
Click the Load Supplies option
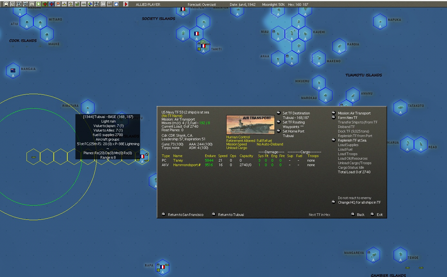click(x=348, y=145)
